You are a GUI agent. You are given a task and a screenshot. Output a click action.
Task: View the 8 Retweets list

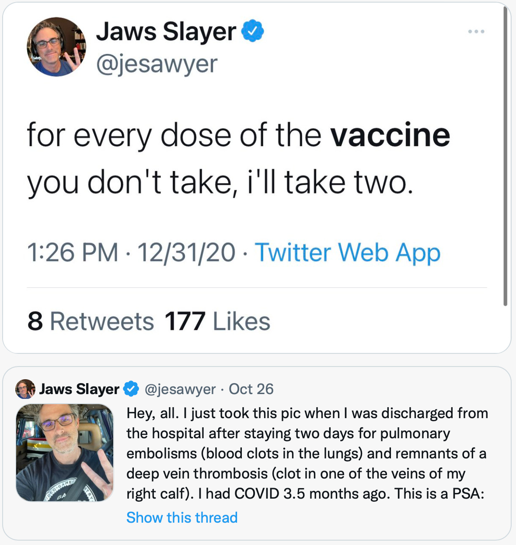click(x=91, y=321)
